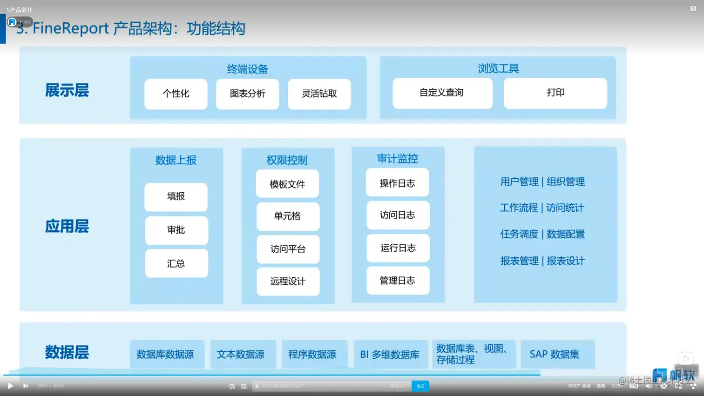Click the uploader avatar icon

[13, 22]
